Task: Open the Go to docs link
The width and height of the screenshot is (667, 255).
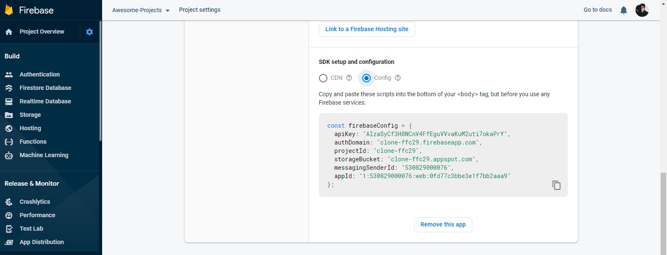Action: pyautogui.click(x=598, y=10)
